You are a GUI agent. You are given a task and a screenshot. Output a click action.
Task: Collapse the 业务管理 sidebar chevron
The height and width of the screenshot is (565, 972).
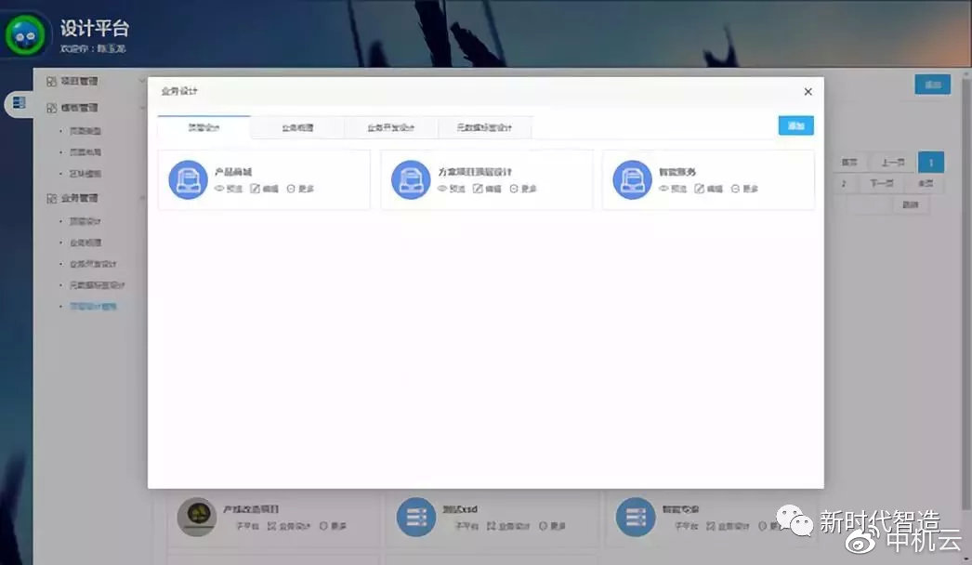[142, 198]
